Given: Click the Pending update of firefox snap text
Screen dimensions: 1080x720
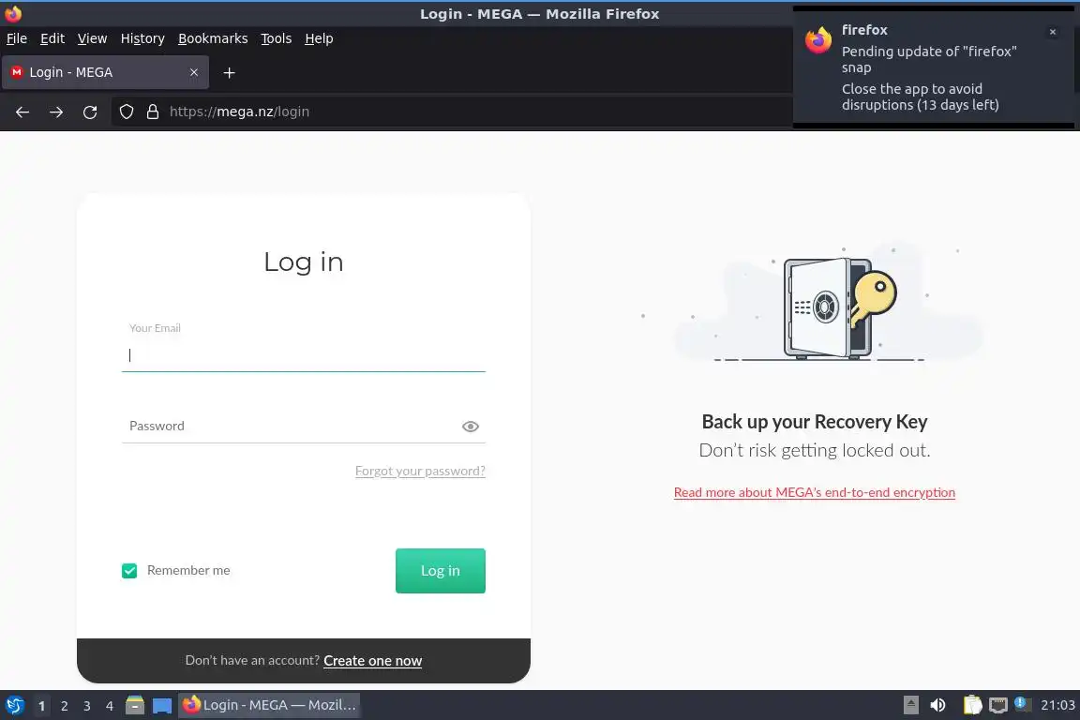Looking at the screenshot, I should [x=928, y=59].
